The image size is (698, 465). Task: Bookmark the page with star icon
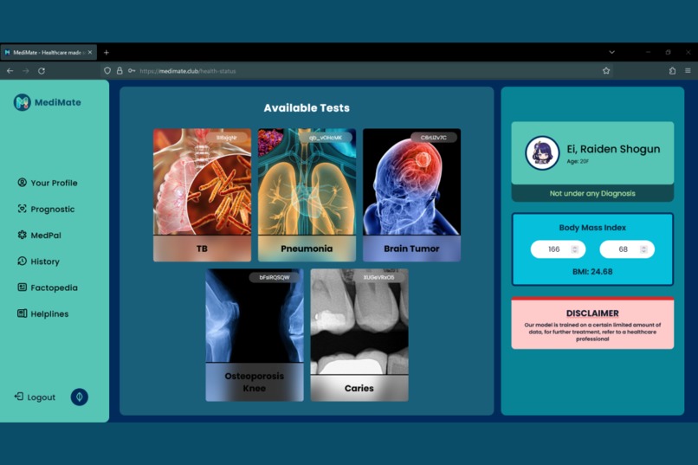tap(606, 71)
